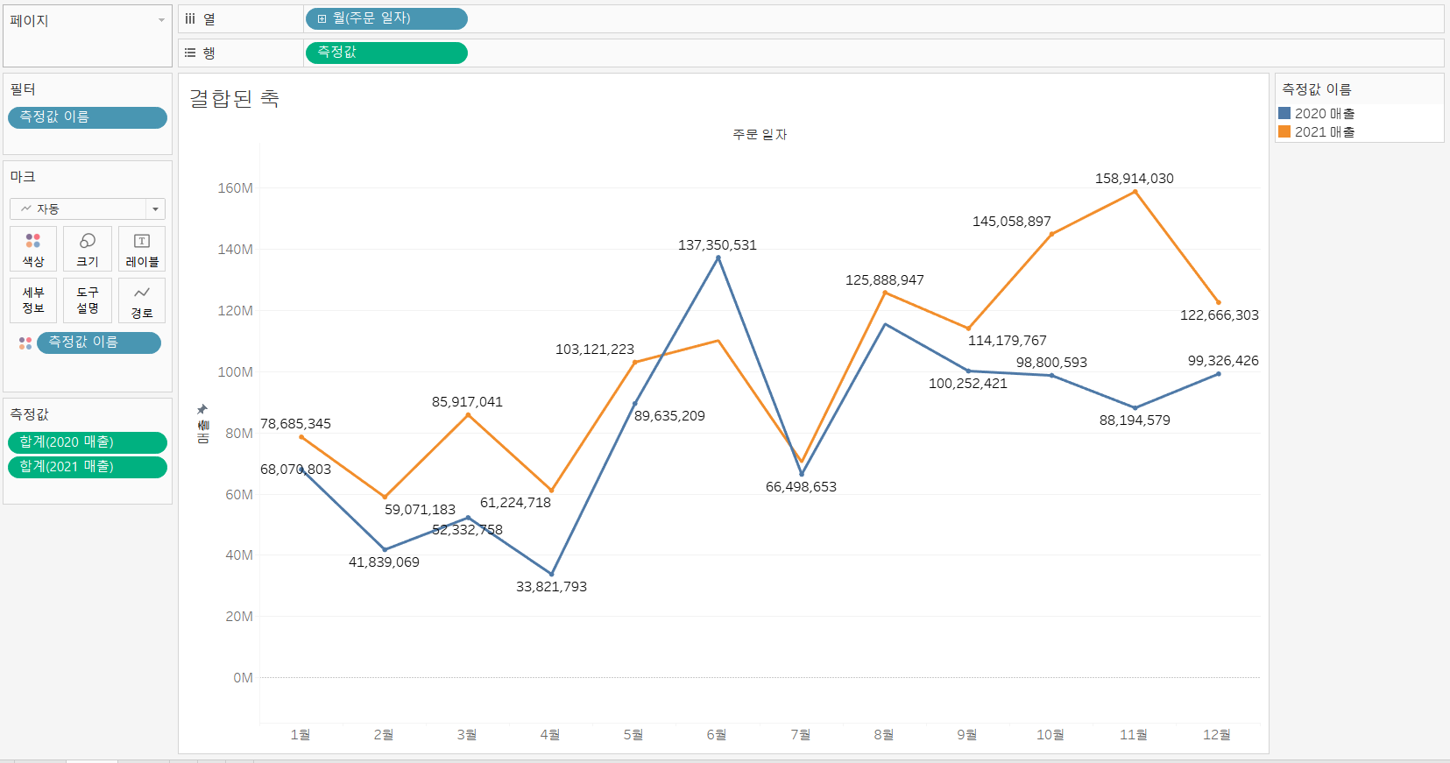
Task: Open the 크기 (size) mark card
Action: tap(88, 249)
